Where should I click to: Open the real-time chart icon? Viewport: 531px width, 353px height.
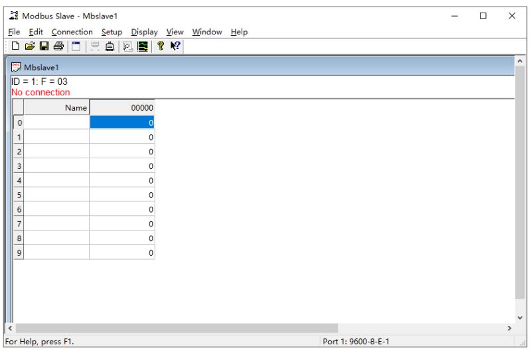(x=143, y=46)
